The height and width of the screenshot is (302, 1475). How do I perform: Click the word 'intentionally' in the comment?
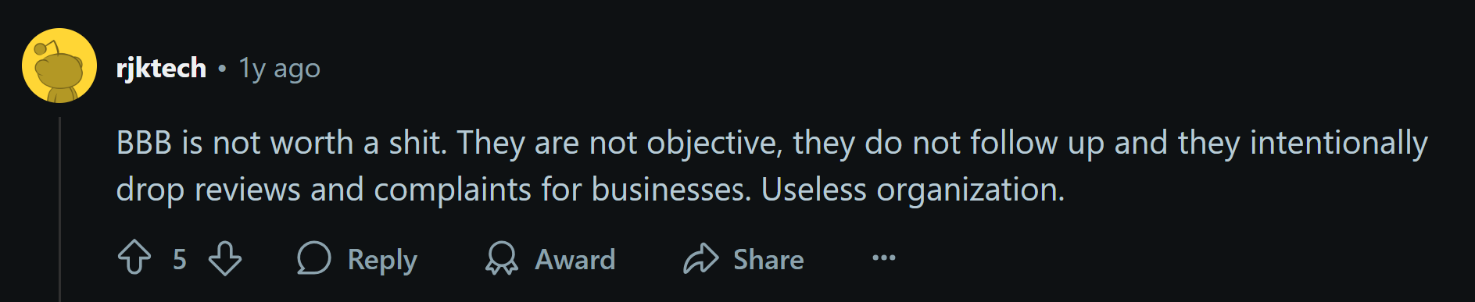point(1339,144)
